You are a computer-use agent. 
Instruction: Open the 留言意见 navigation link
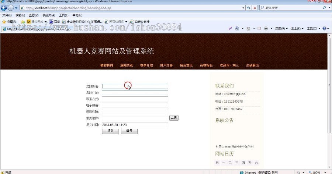pos(186,65)
